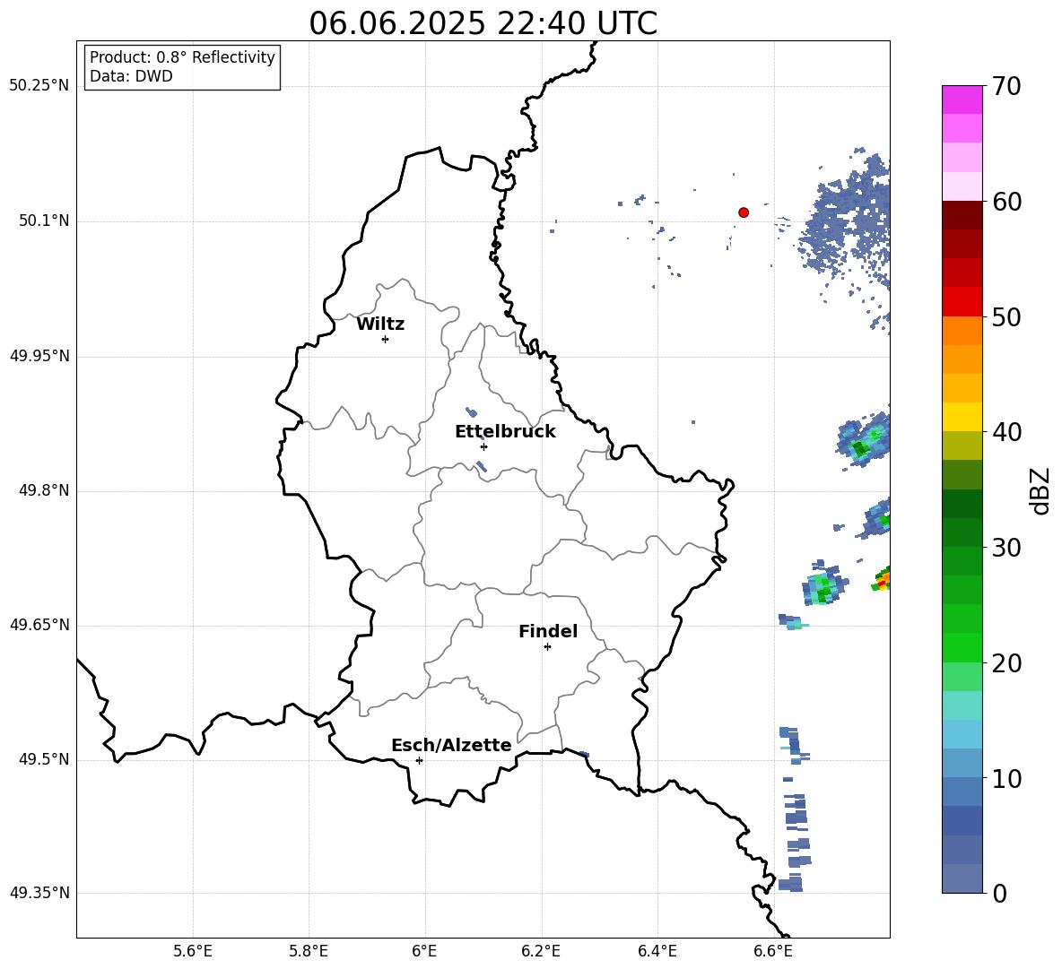
Task: Click the 49.5°N latitude label
Action: click(x=44, y=759)
